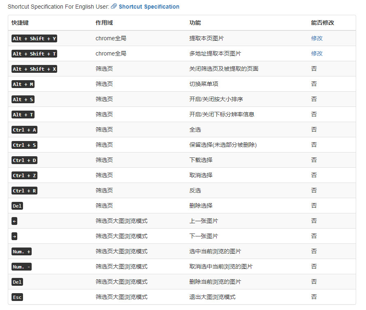
Task: Click the Esc key badge
Action: tap(17, 297)
